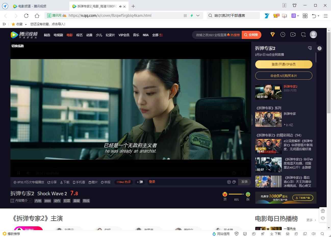Expand the 内容简介 dropdown
Image resolution: width=331 pixels, height=237 pixels.
pos(21,201)
